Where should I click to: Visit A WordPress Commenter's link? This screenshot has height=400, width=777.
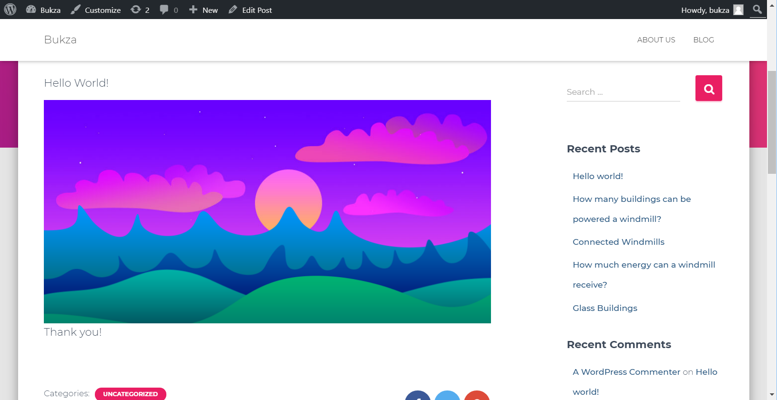[626, 372]
